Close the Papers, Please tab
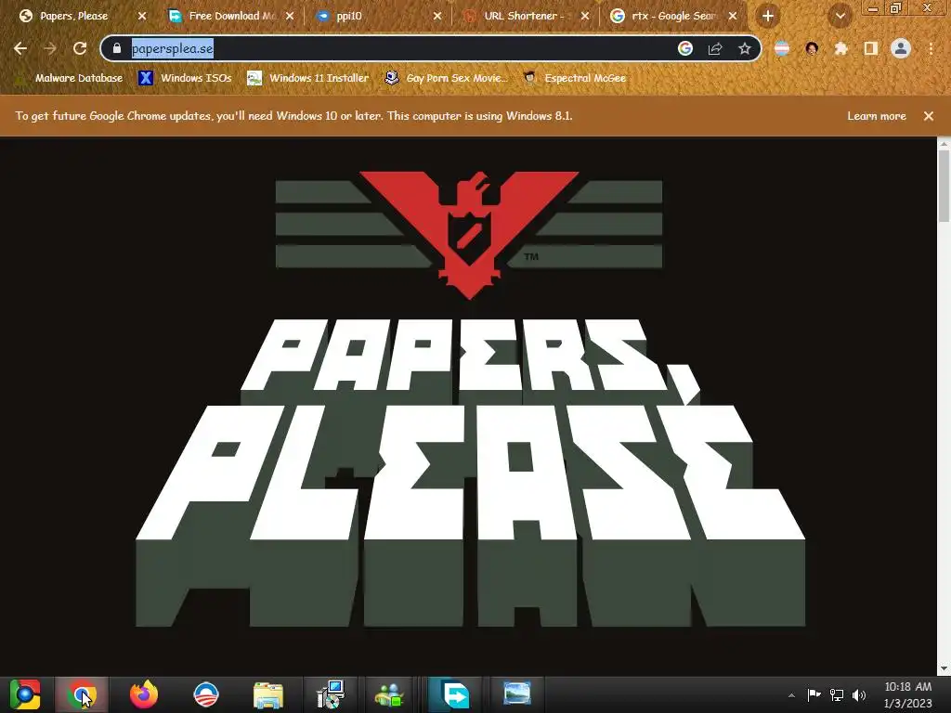The image size is (951, 713). click(142, 17)
